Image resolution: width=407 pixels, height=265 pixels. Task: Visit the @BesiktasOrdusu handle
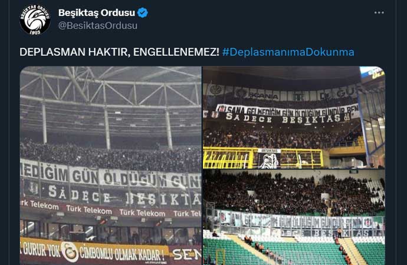click(x=98, y=26)
